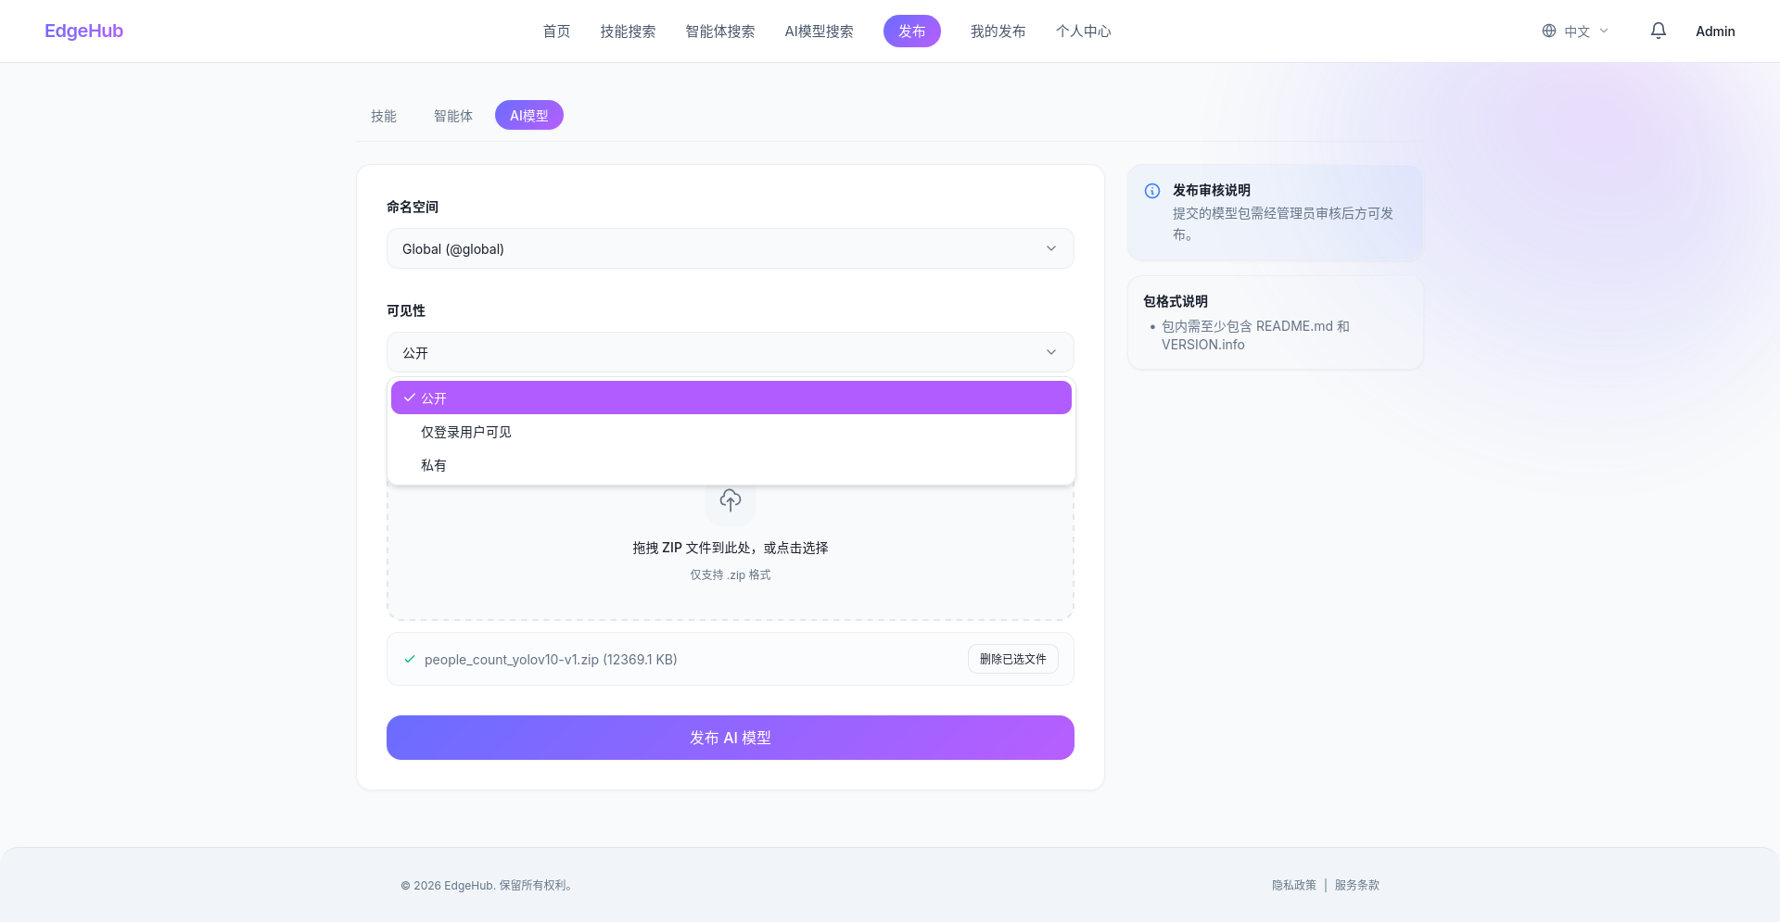Choose 私有 visibility option
Image resolution: width=1780 pixels, height=922 pixels.
pos(731,465)
